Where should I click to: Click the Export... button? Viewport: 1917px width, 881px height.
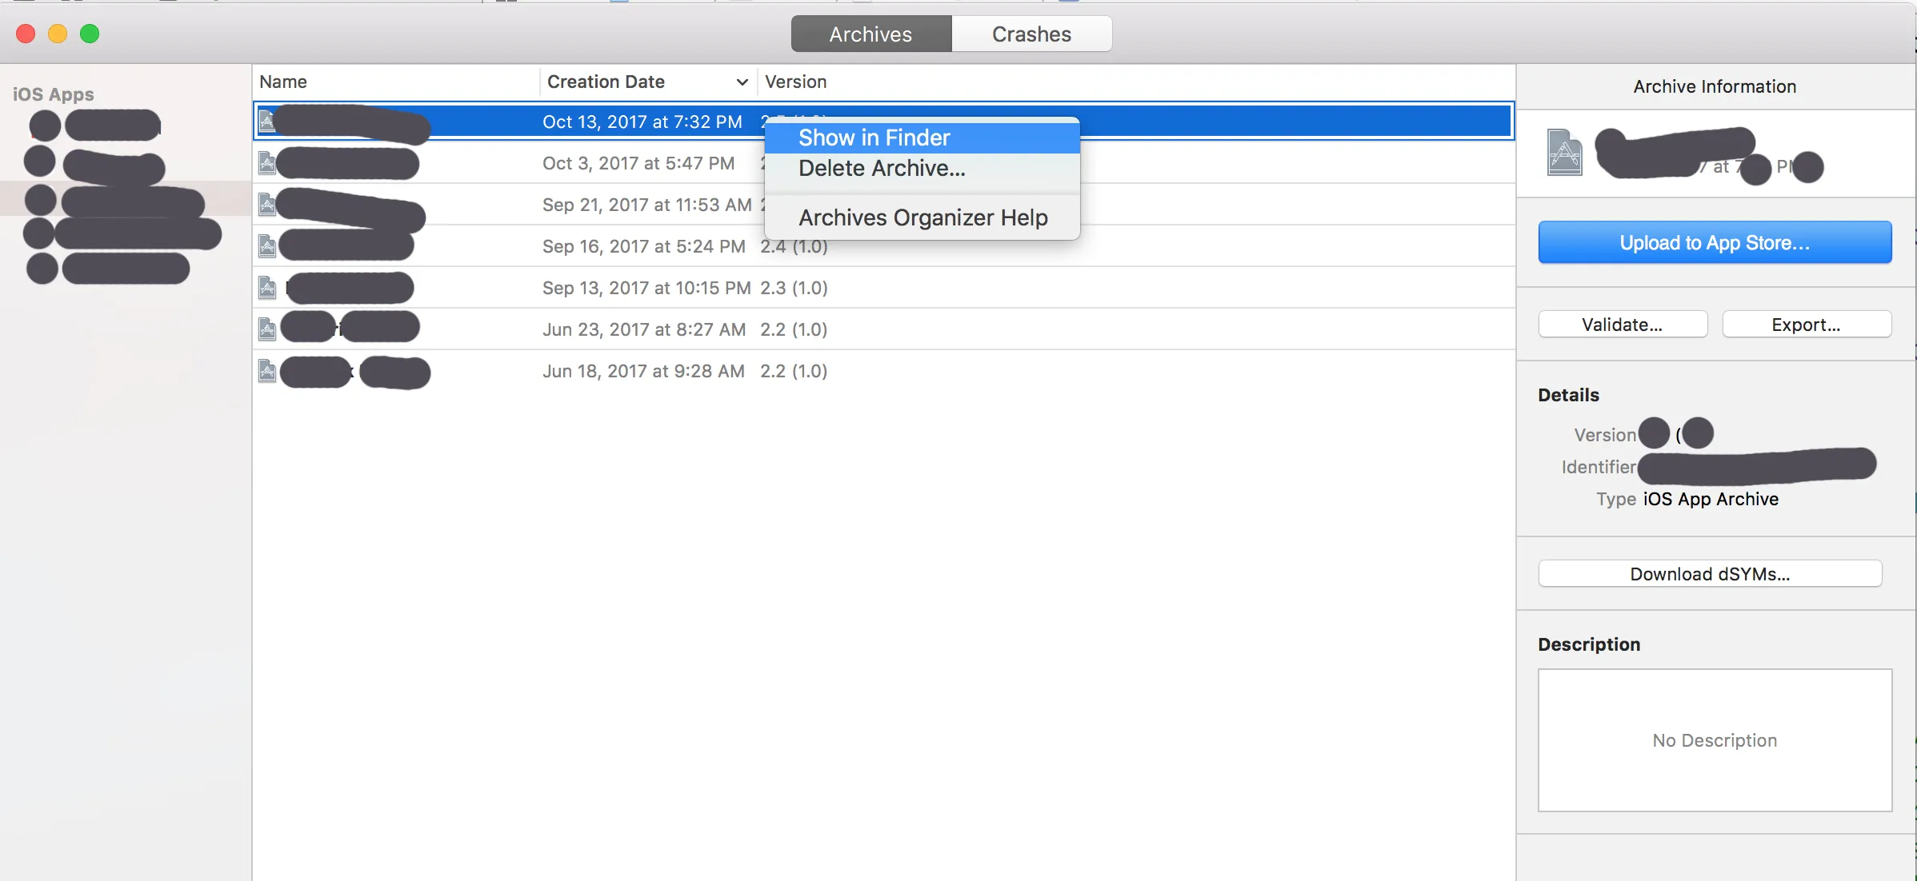click(1806, 325)
